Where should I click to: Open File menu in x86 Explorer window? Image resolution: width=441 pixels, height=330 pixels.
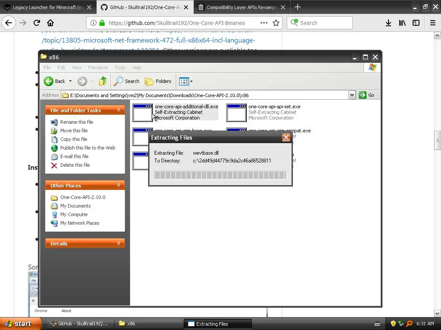47,67
